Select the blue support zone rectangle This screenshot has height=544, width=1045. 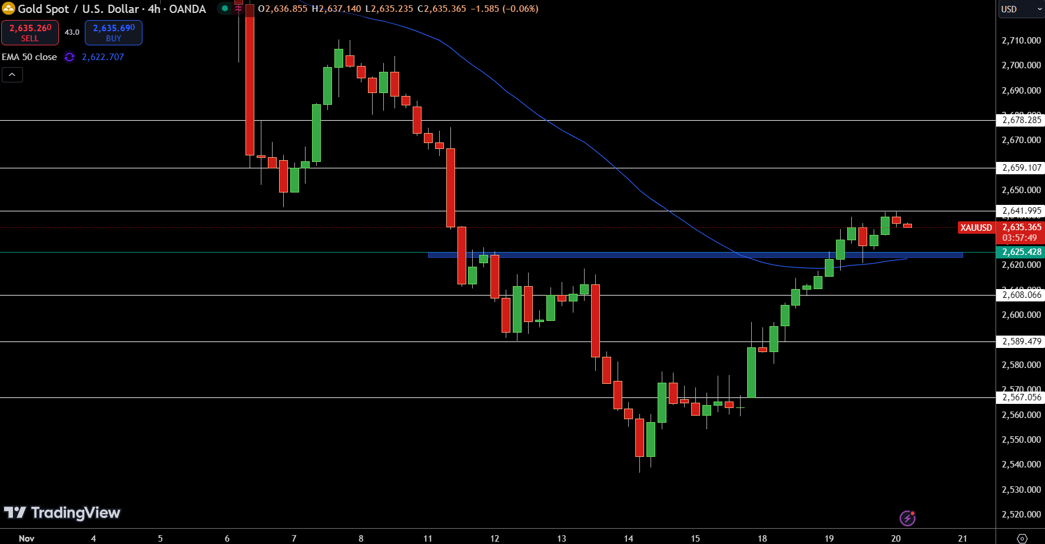[695, 255]
